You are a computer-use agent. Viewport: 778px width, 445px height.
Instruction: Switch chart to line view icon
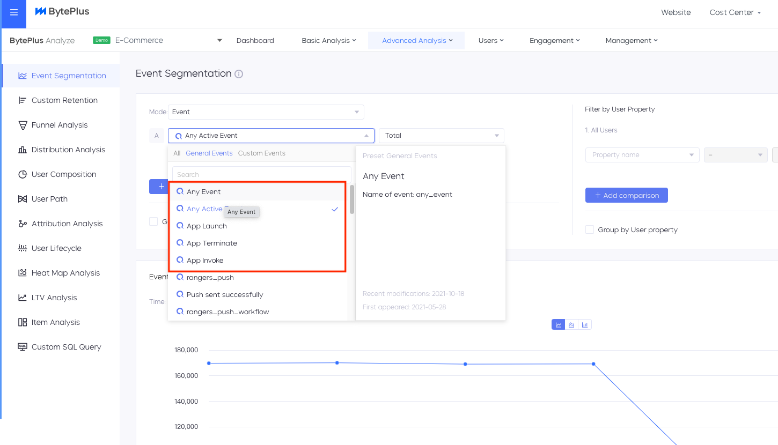pyautogui.click(x=559, y=324)
